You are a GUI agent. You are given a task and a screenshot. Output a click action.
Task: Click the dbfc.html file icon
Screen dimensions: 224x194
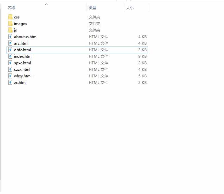pyautogui.click(x=10, y=50)
